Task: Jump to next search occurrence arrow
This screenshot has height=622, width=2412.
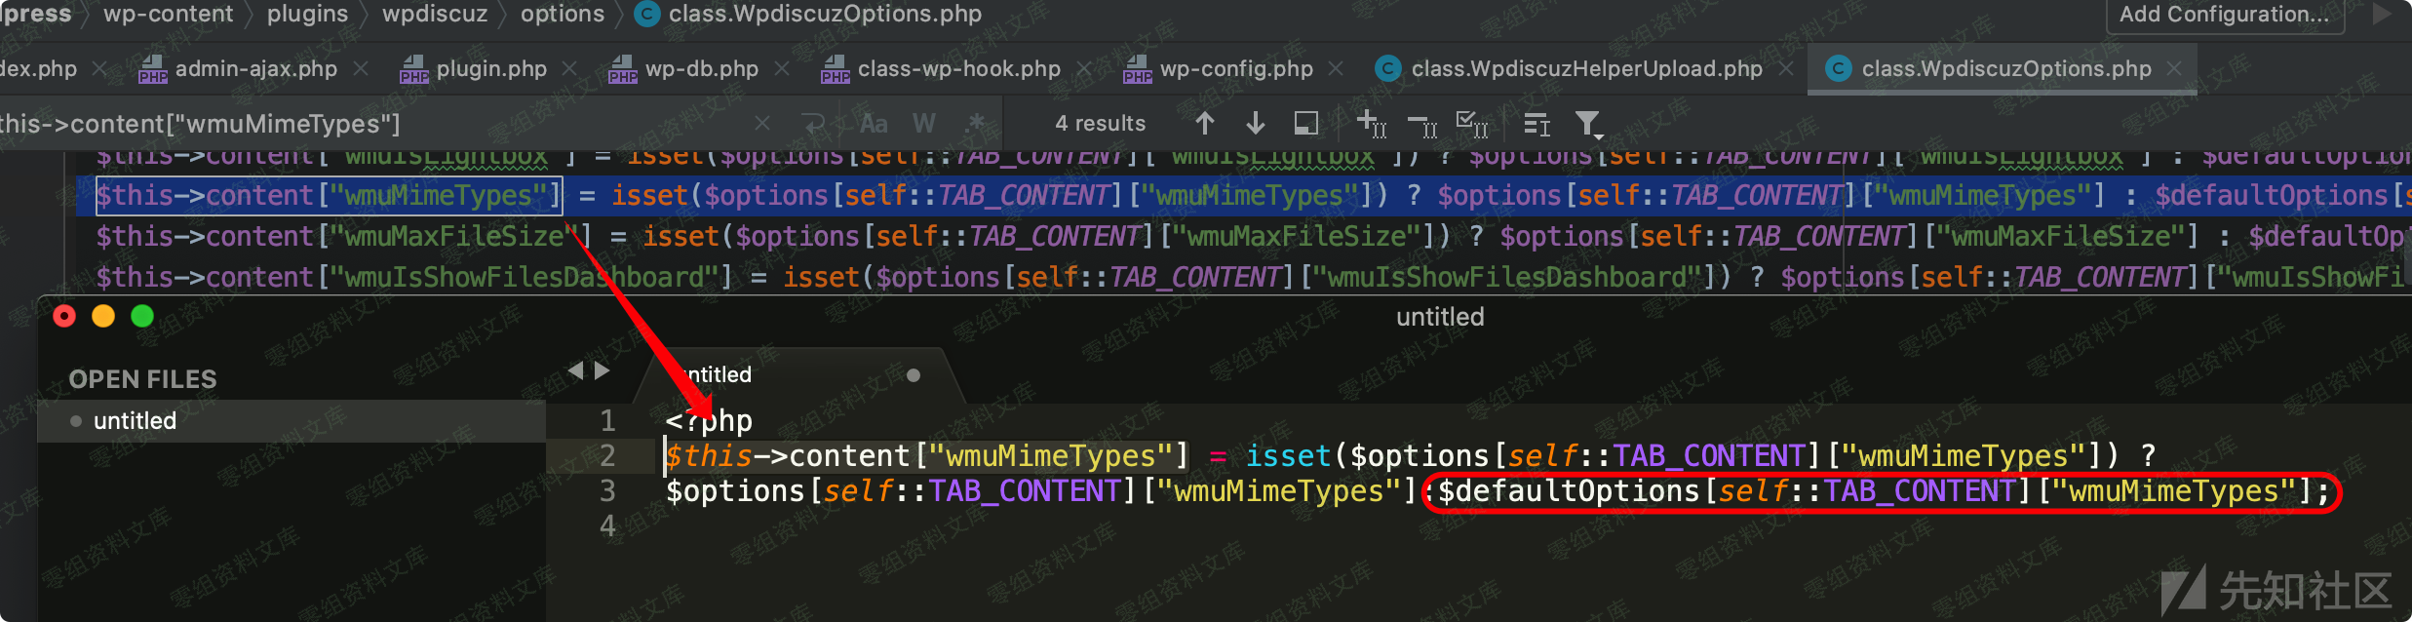Action: [1256, 124]
